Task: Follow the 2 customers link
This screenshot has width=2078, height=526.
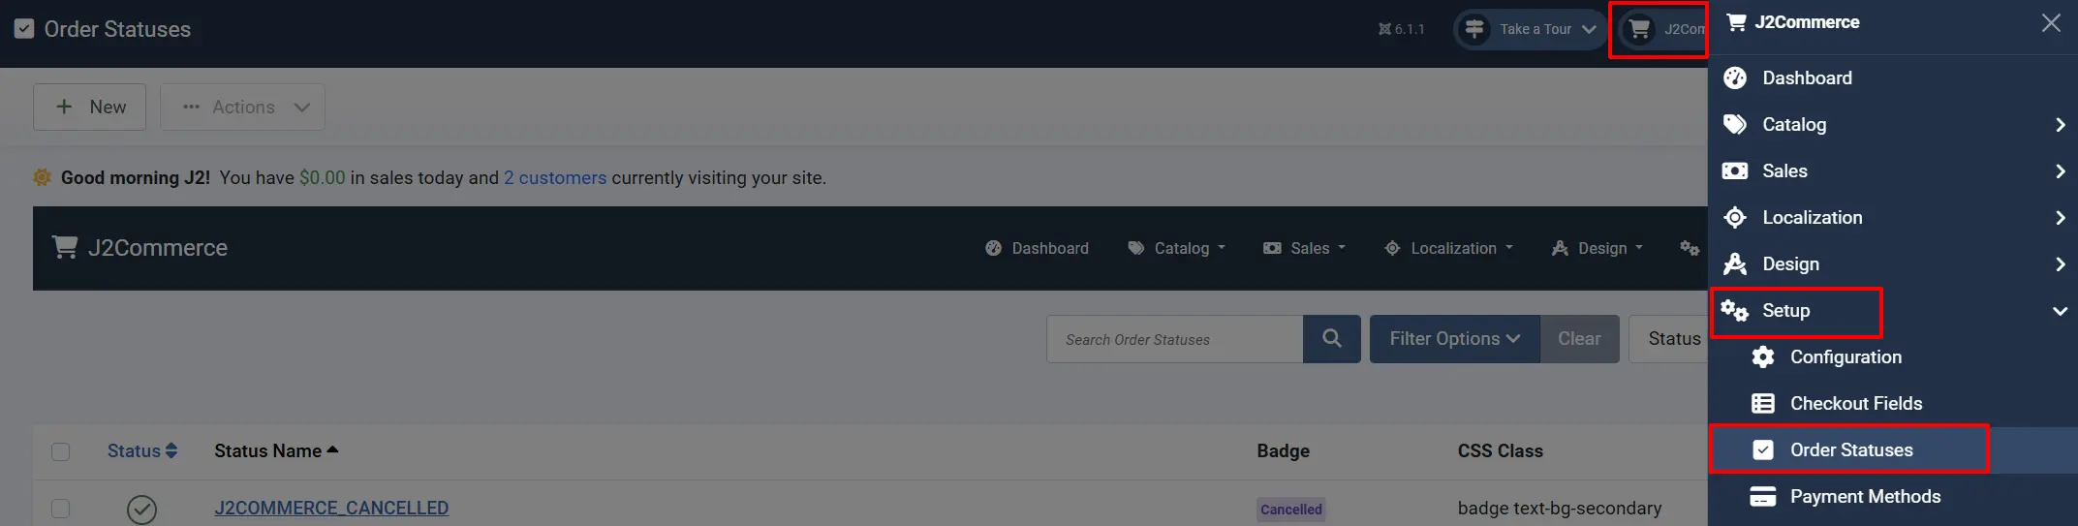Action: click(x=555, y=178)
